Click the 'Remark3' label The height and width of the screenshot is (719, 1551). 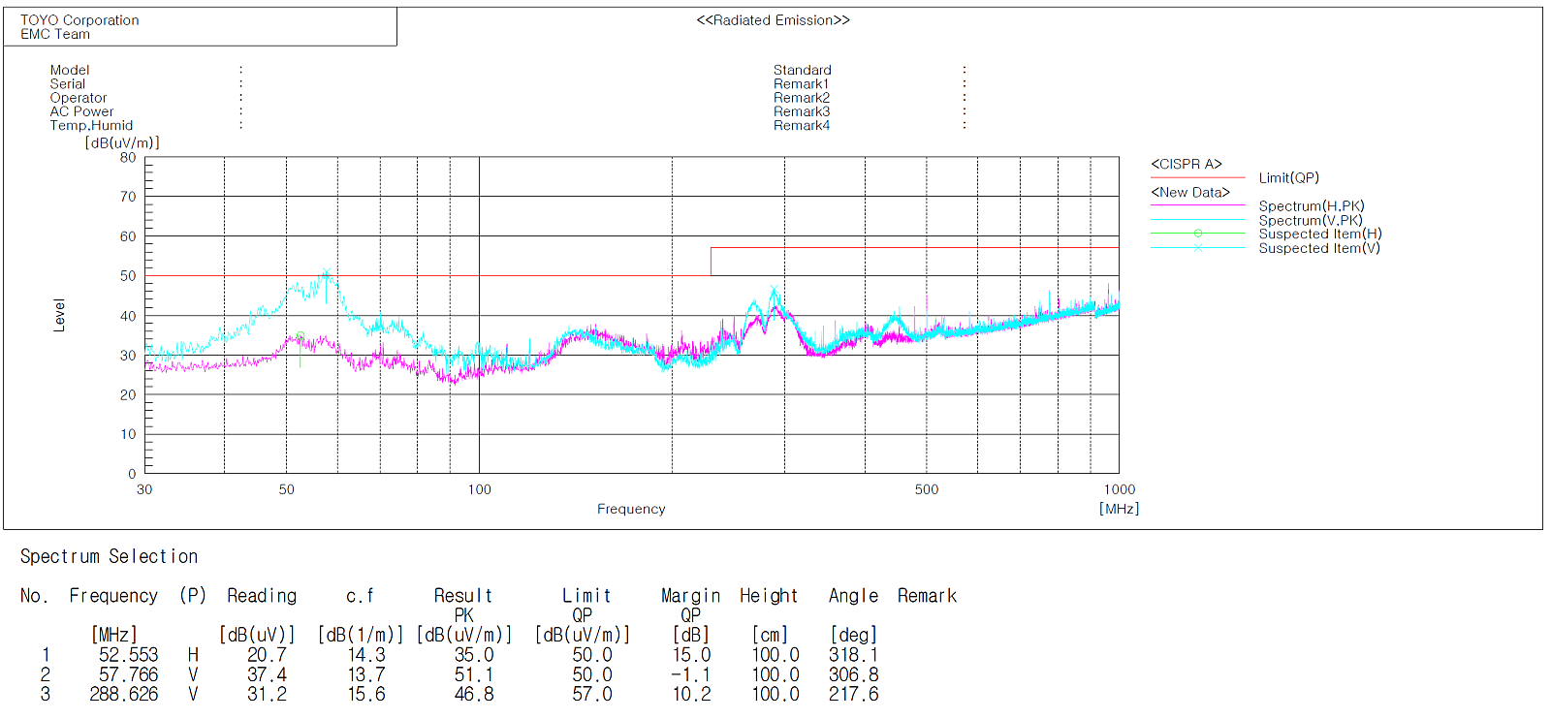click(x=802, y=111)
